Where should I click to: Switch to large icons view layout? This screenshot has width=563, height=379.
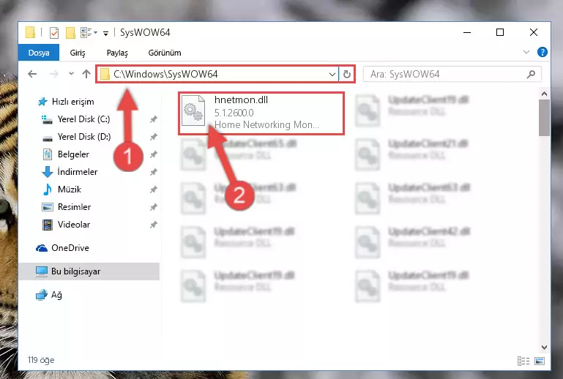coord(540,361)
